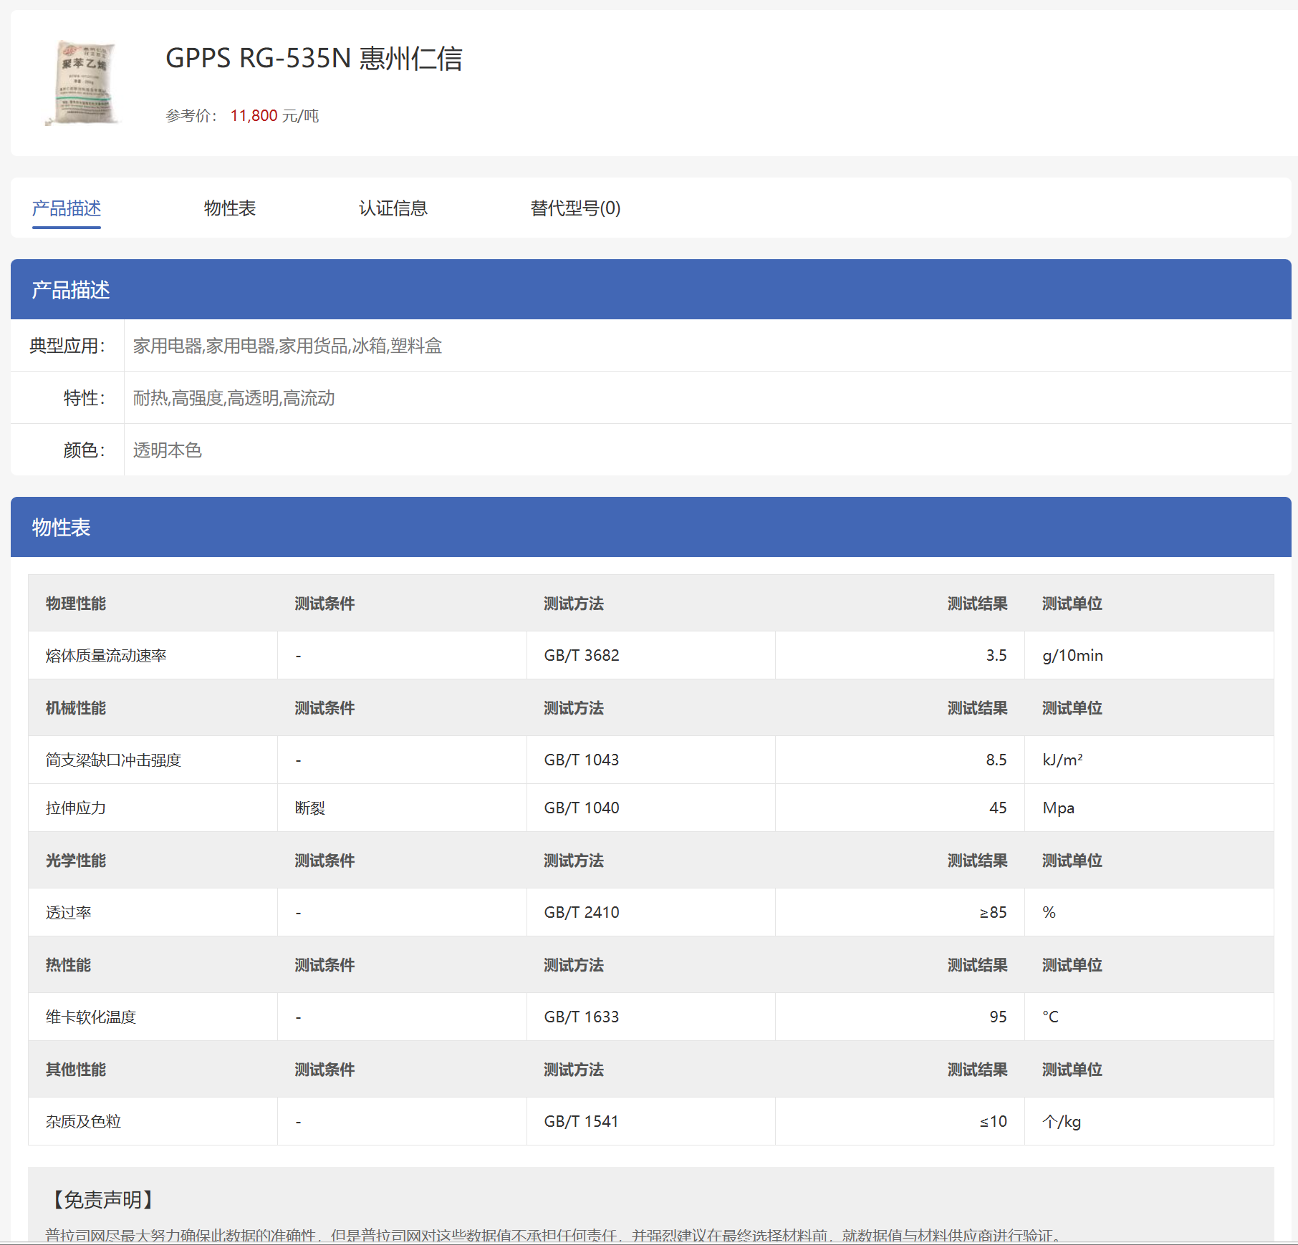The width and height of the screenshot is (1298, 1245).
Task: Click the 典型应用 label
Action: 67,346
